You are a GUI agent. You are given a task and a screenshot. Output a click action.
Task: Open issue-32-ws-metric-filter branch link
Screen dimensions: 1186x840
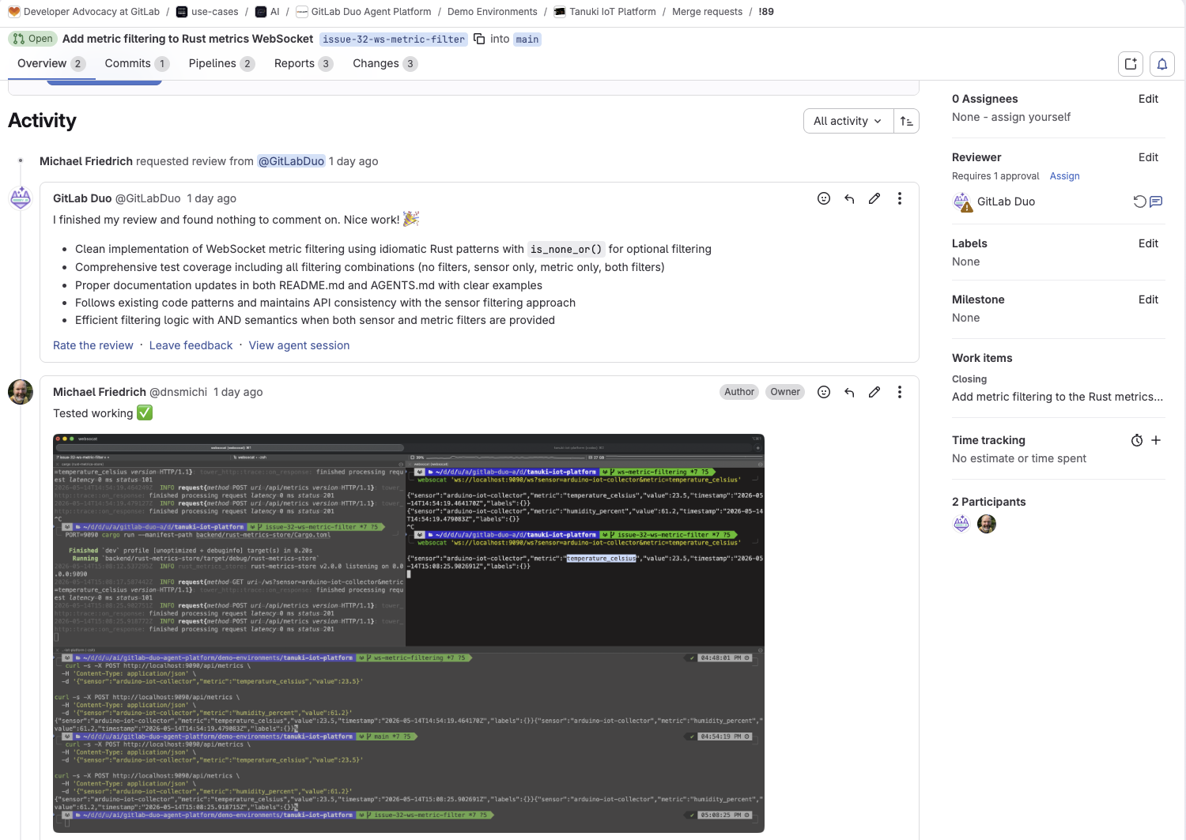click(394, 39)
